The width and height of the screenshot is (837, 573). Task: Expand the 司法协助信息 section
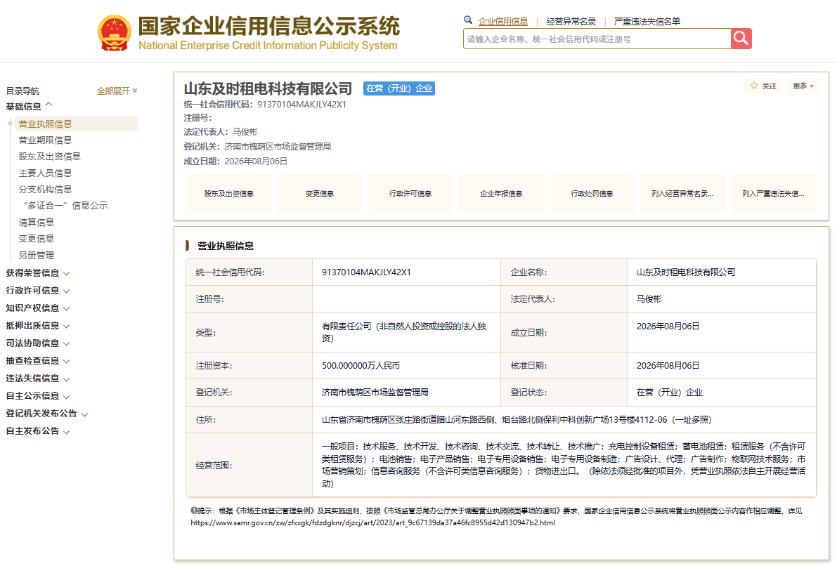(x=38, y=343)
